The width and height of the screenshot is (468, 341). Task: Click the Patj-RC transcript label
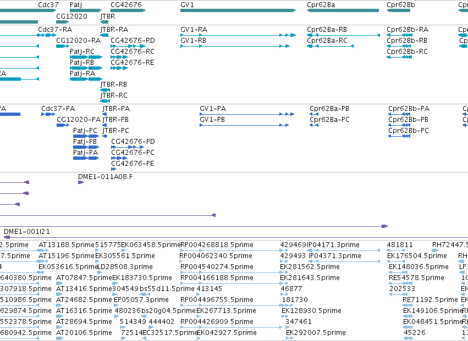point(82,51)
